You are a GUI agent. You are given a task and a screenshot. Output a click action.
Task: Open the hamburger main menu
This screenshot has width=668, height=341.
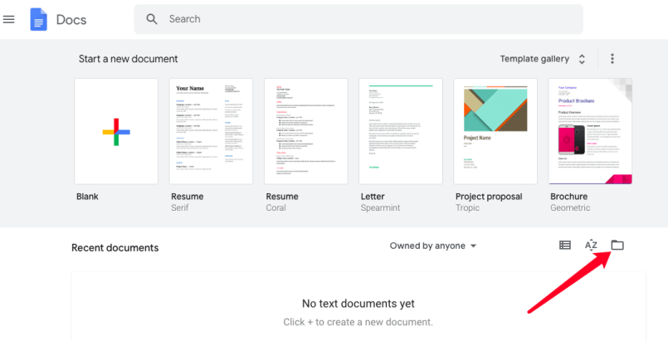(9, 19)
